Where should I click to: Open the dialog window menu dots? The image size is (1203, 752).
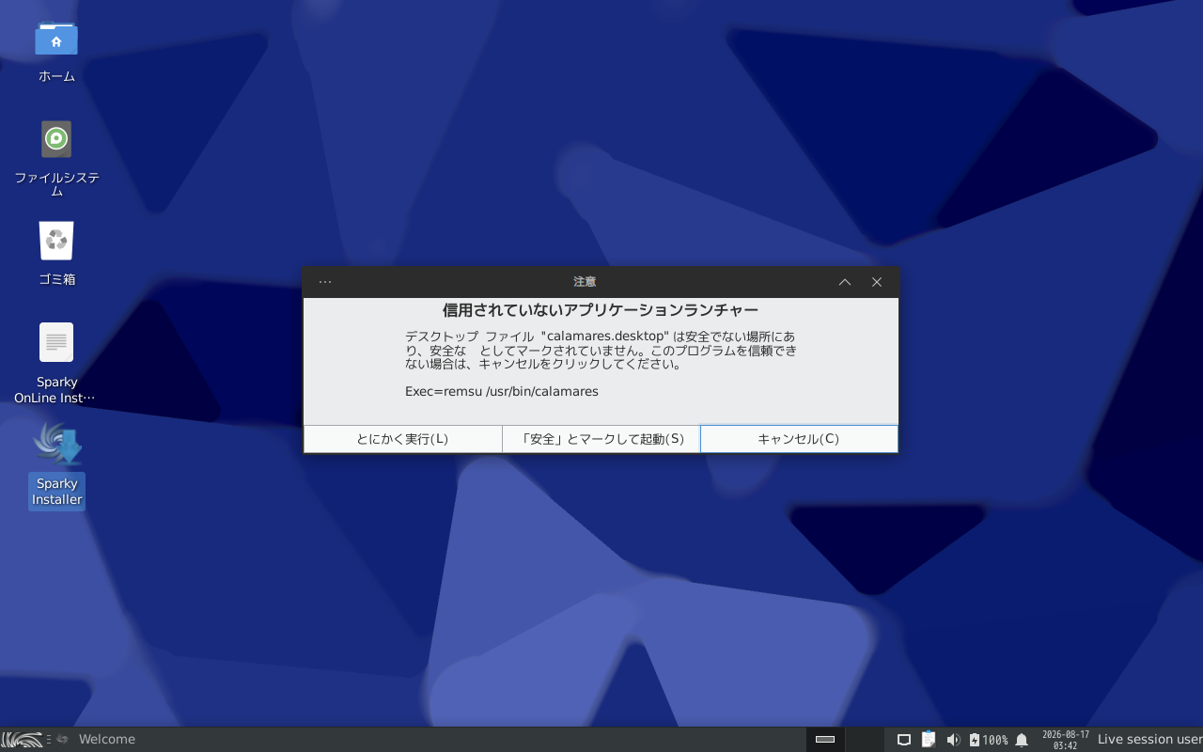325,282
